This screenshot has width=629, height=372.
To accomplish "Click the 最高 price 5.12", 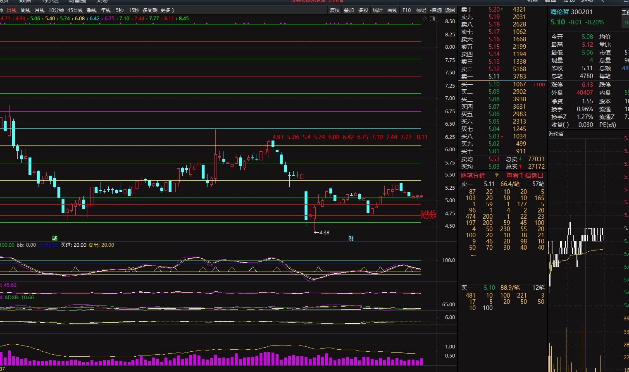I will [587, 45].
